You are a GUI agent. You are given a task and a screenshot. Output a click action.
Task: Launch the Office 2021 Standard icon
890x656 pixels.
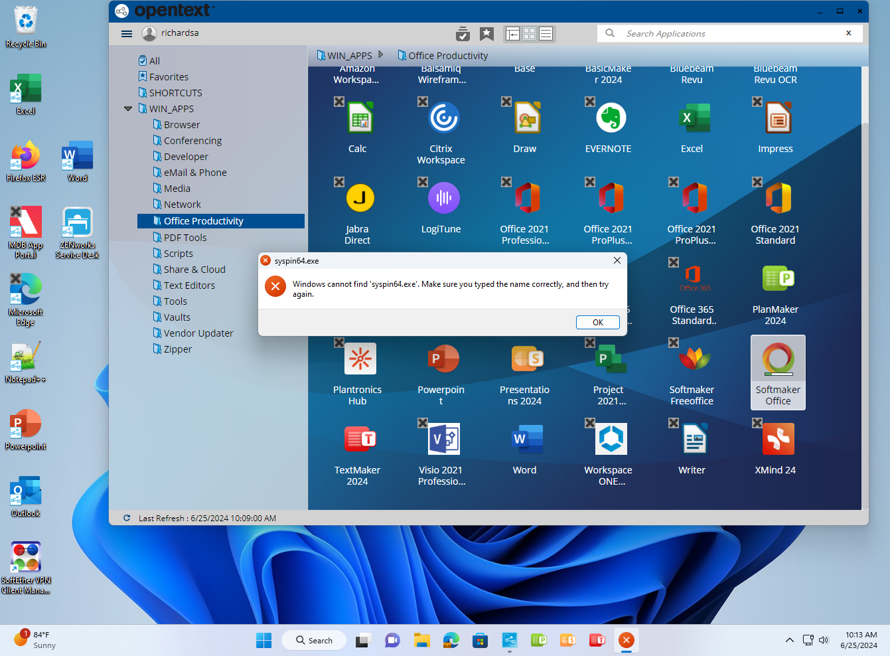click(x=778, y=198)
